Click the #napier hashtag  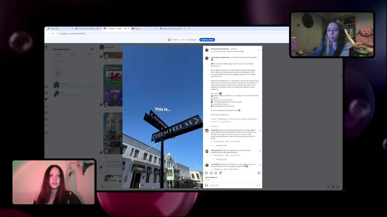pos(213,119)
